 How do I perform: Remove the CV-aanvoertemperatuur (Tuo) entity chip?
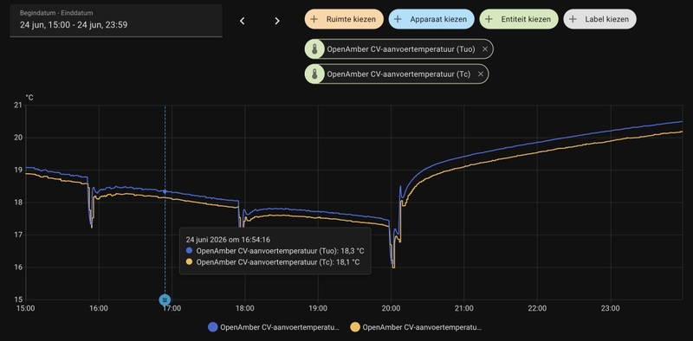[485, 49]
